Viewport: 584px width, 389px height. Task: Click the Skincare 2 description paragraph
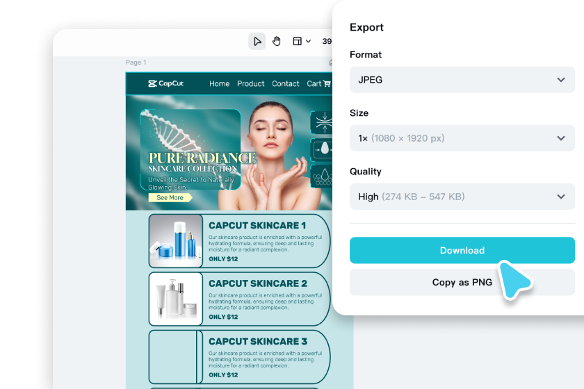(x=265, y=301)
